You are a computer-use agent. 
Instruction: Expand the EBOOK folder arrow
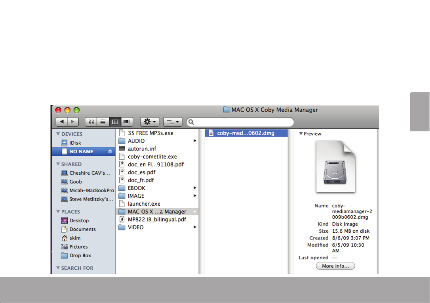click(x=195, y=188)
